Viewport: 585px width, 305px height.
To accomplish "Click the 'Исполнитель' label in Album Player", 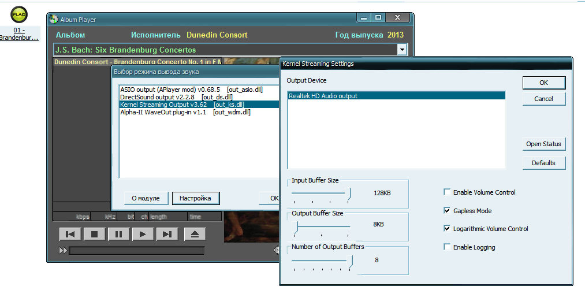I will (155, 35).
